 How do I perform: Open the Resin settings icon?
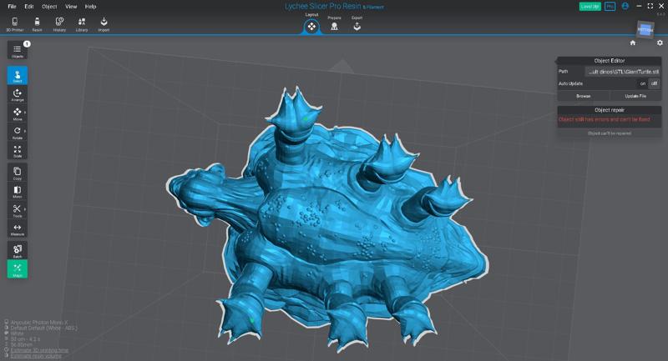37,24
